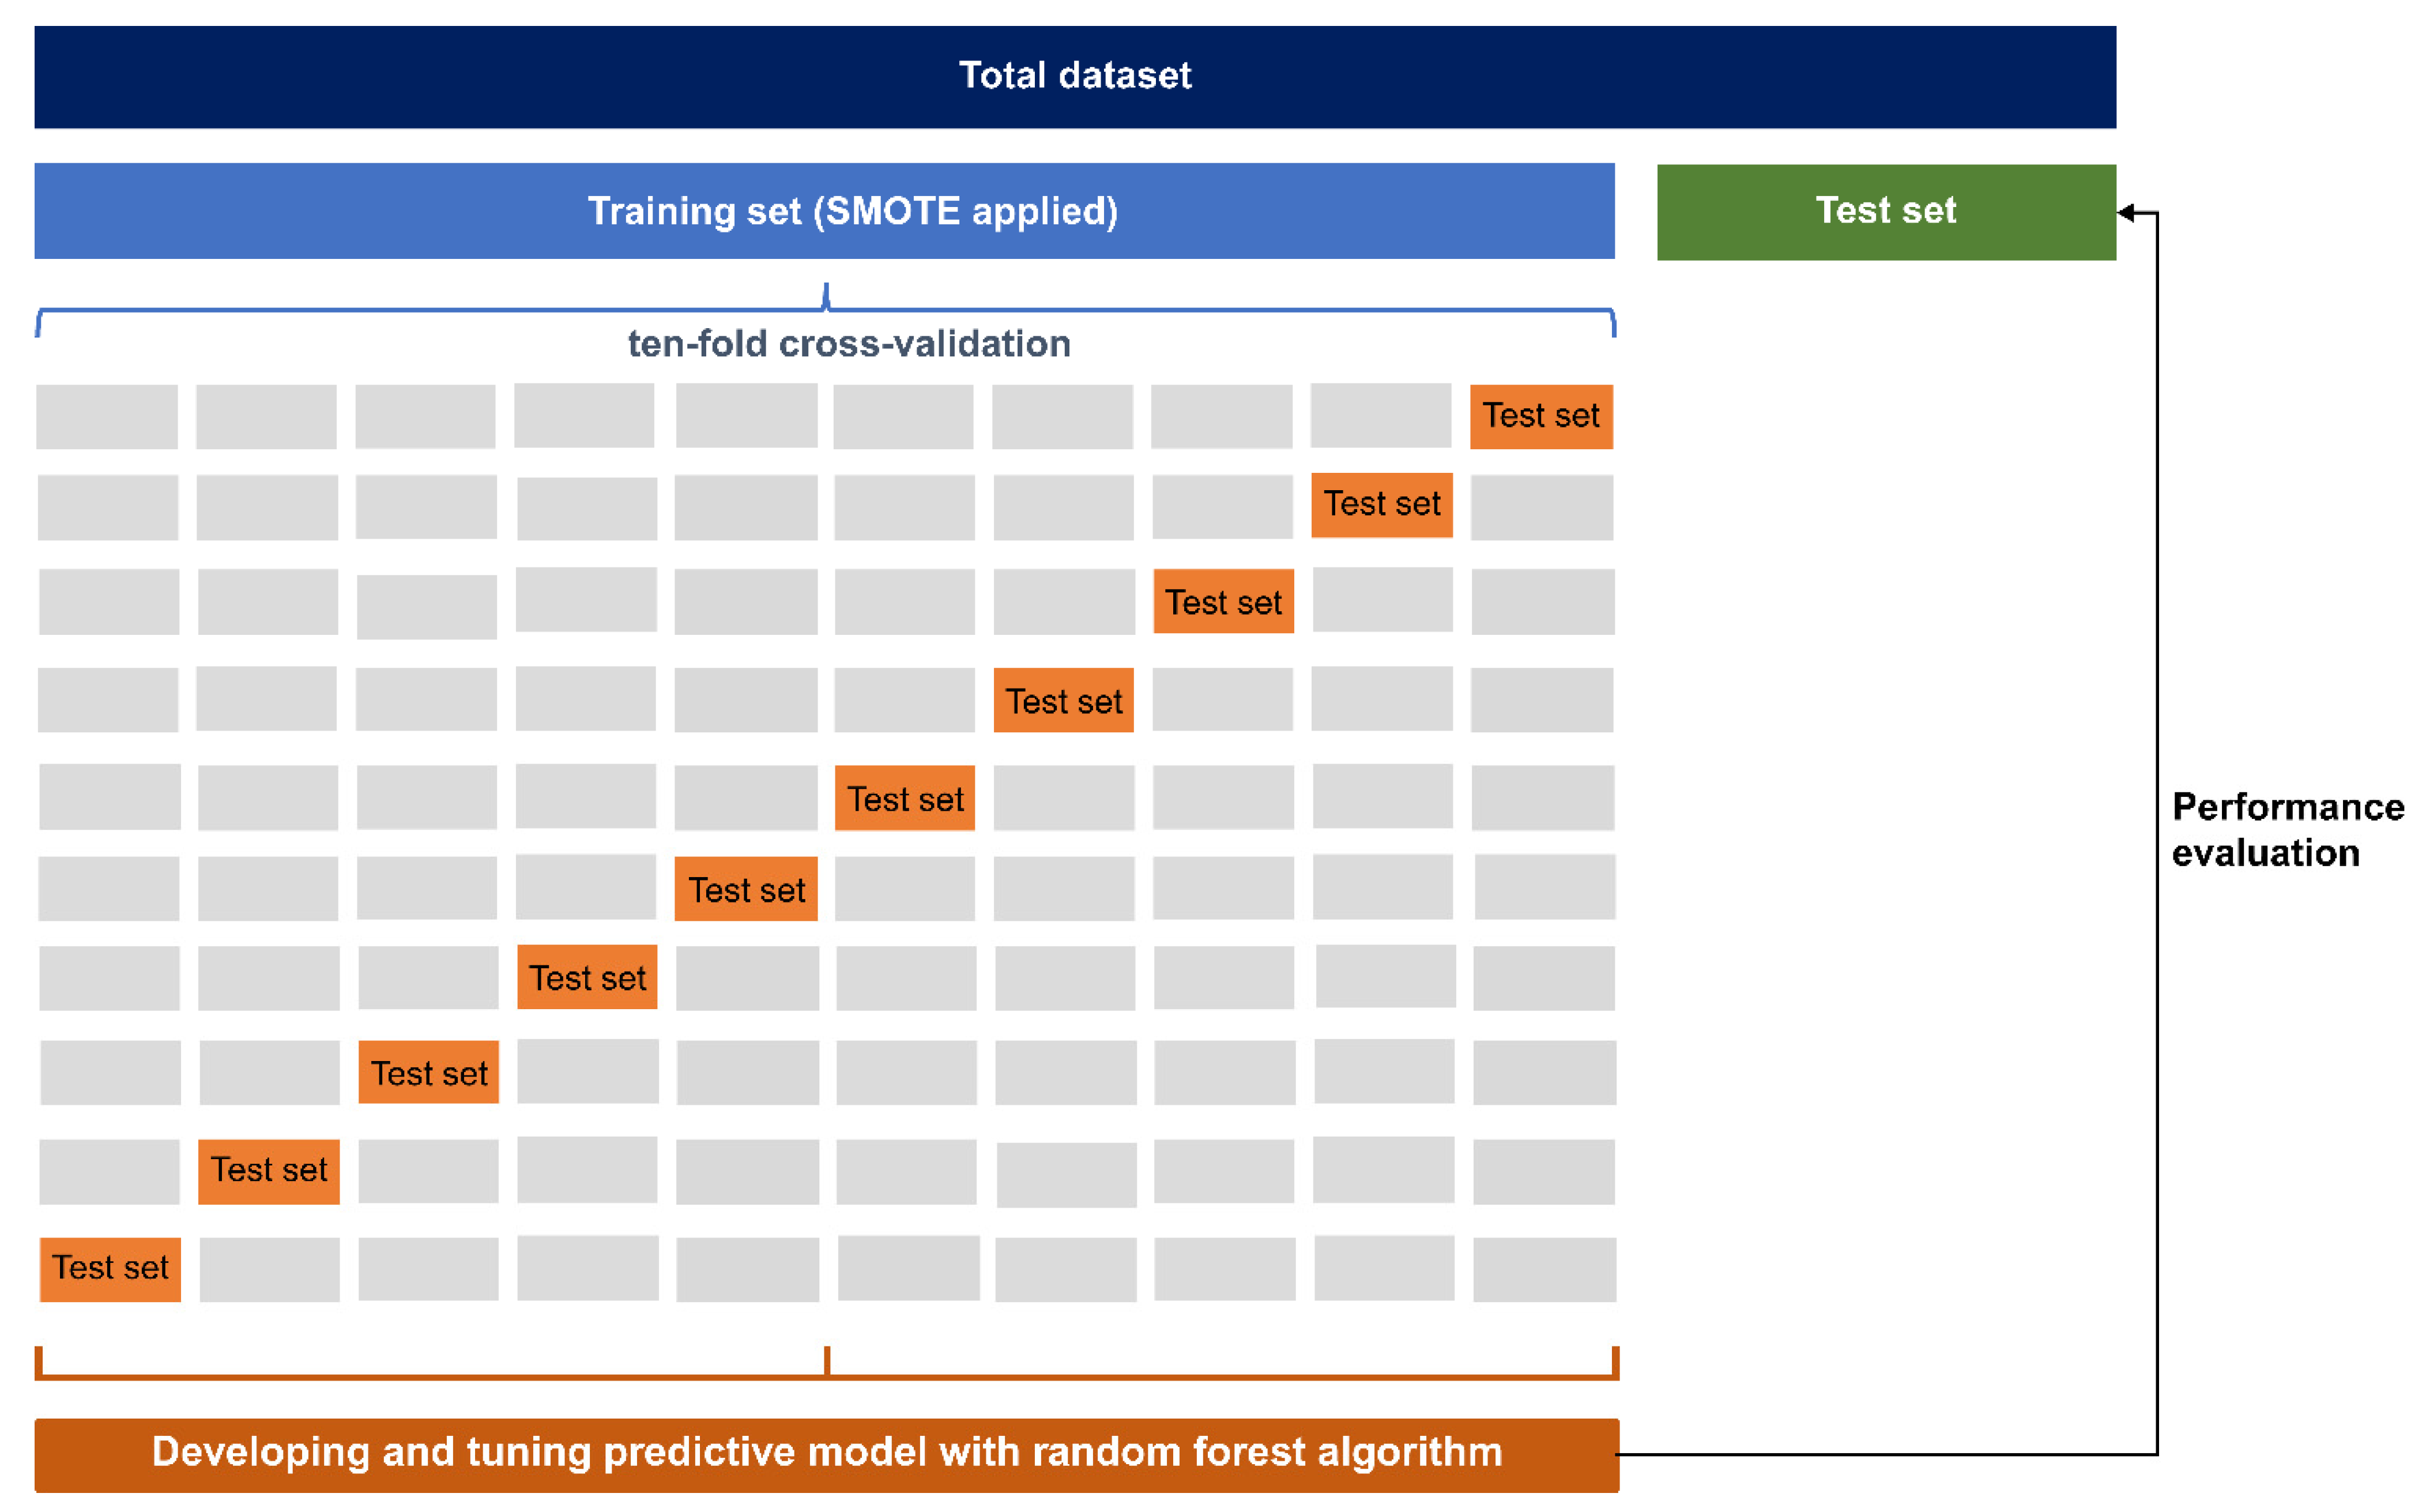
Task: Select orange Test set box in eighth fold row
Action: tap(429, 1073)
